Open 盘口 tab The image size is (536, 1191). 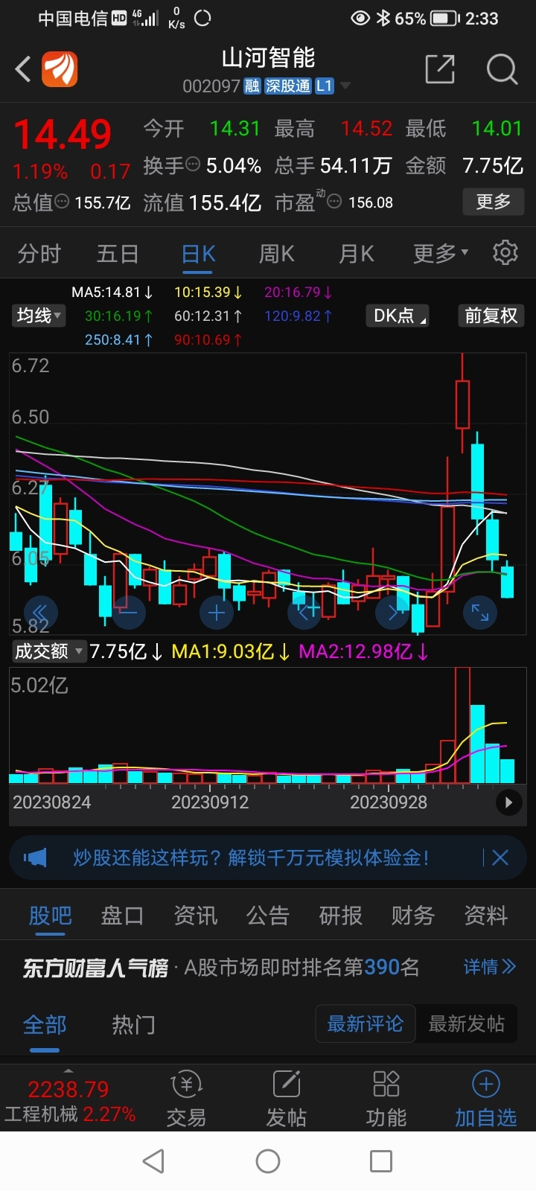point(122,916)
